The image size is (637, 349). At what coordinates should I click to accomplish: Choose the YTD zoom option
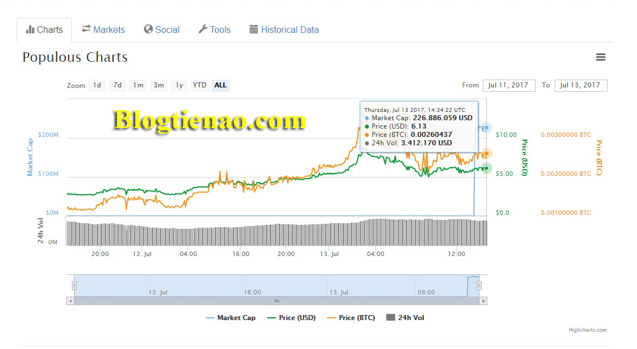point(199,85)
